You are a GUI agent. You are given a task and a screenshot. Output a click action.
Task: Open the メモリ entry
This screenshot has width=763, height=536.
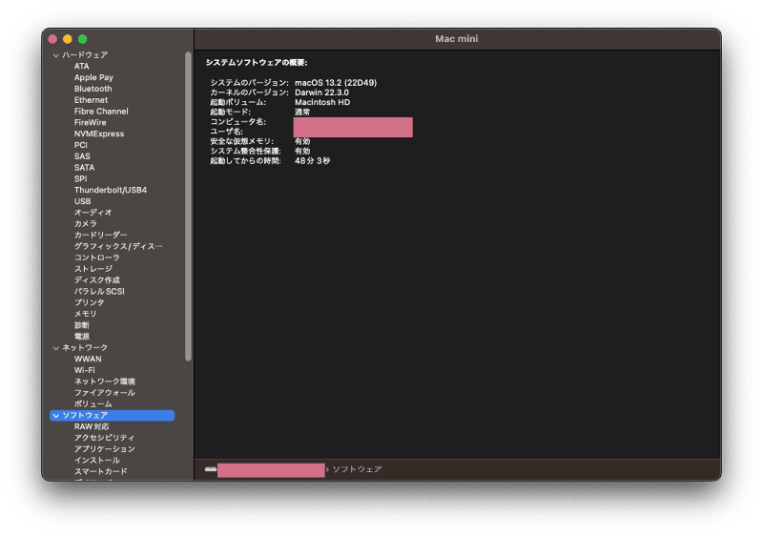85,314
